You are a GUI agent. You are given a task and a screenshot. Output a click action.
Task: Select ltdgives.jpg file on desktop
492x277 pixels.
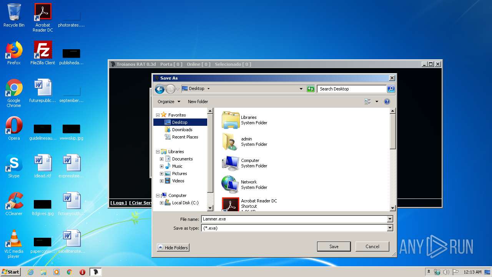point(43,207)
